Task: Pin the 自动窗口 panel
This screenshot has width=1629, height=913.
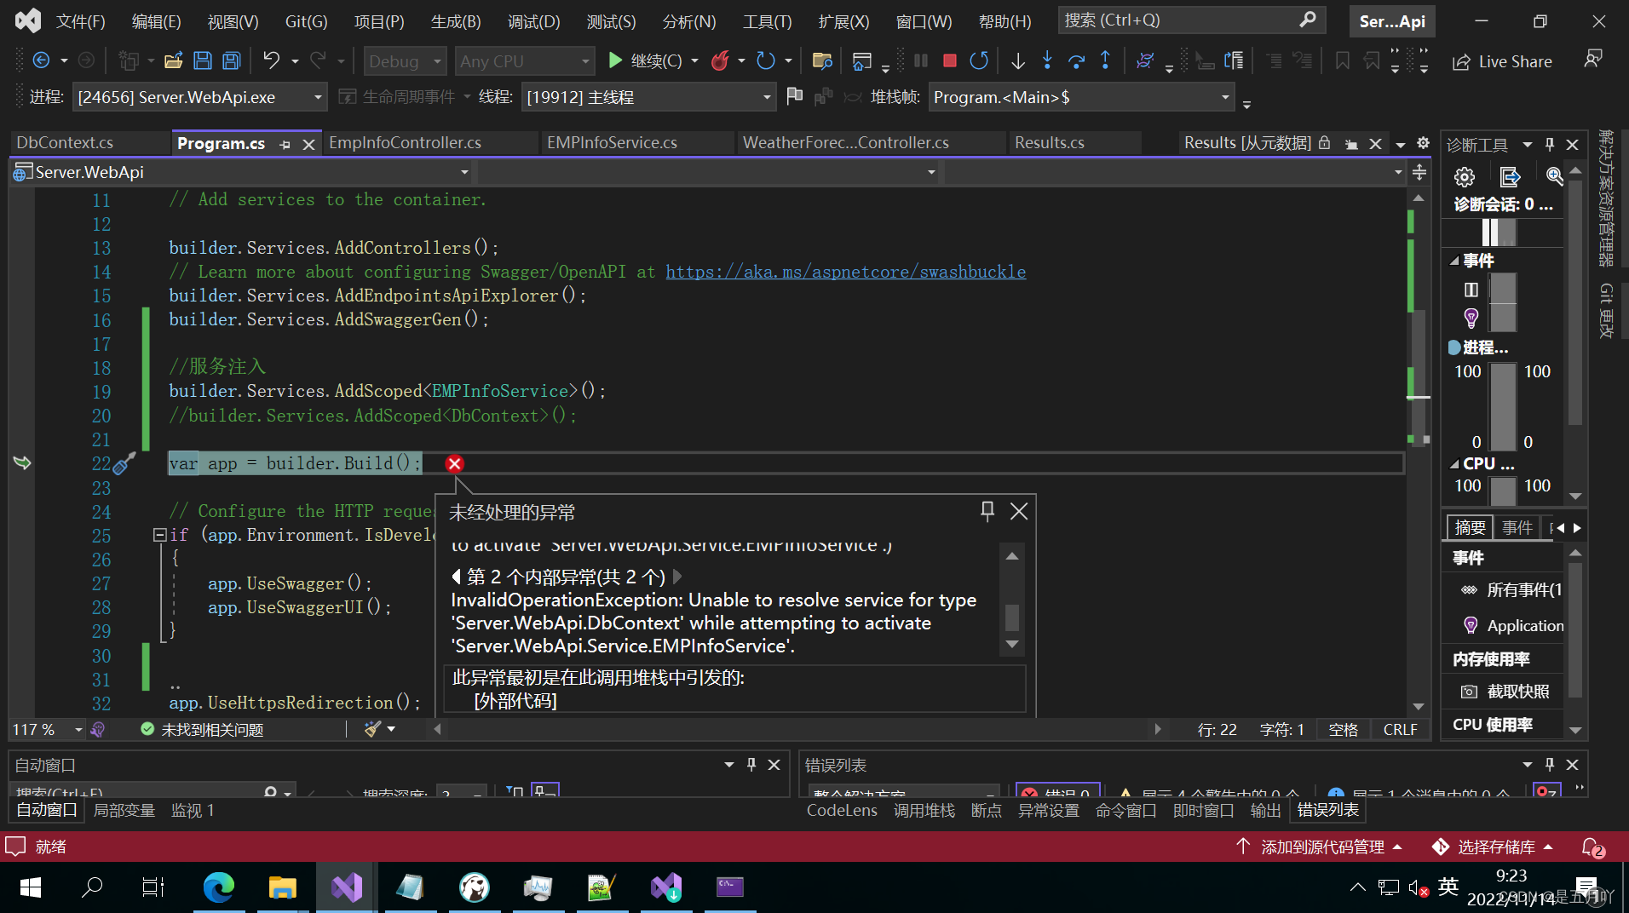Action: tap(751, 764)
